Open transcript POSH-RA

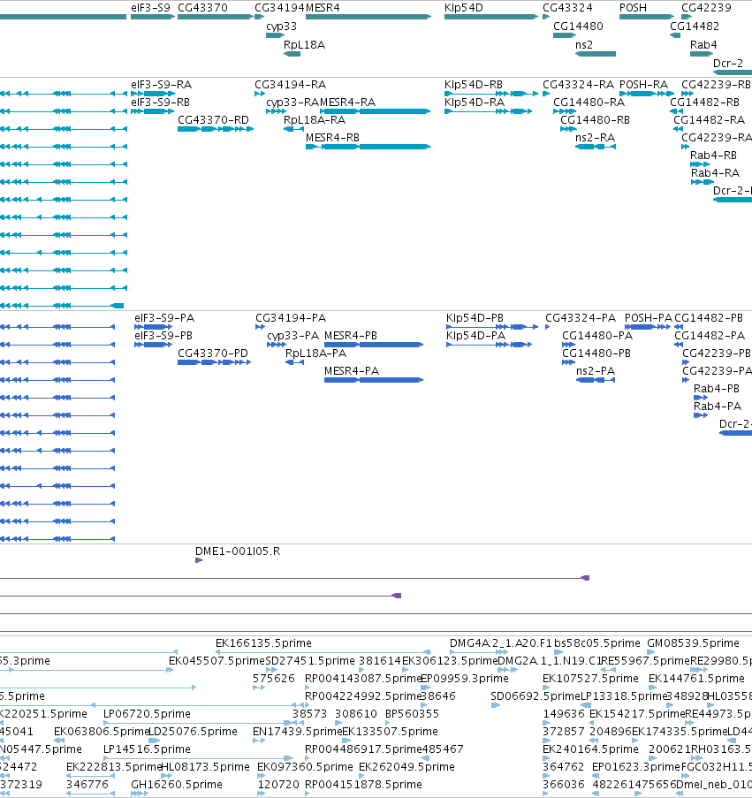(647, 94)
